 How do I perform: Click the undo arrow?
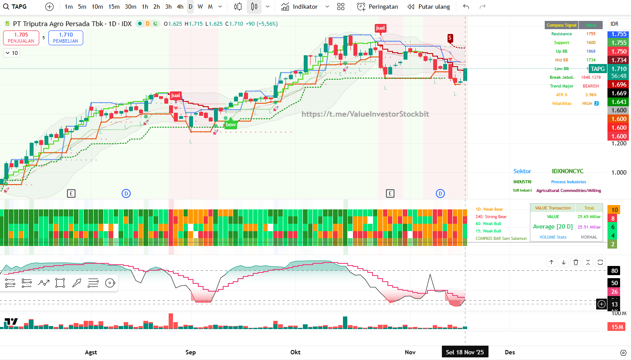pyautogui.click(x=466, y=7)
